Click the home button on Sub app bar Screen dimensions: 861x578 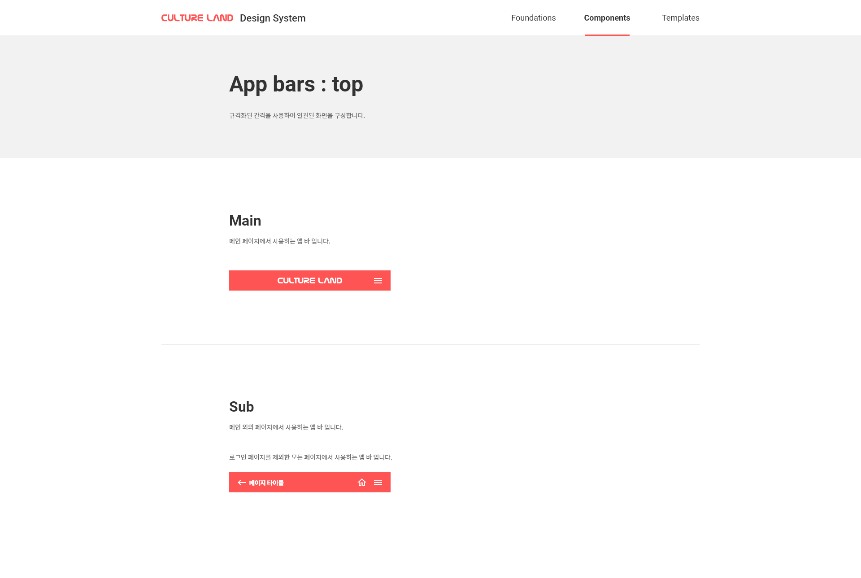362,482
